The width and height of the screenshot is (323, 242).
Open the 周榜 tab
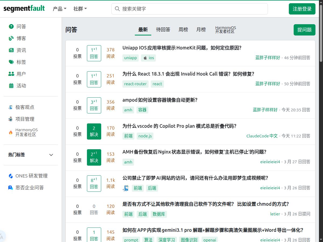click(183, 30)
